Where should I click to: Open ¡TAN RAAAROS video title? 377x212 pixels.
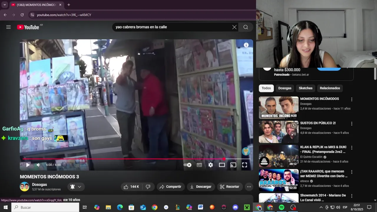pos(324,174)
